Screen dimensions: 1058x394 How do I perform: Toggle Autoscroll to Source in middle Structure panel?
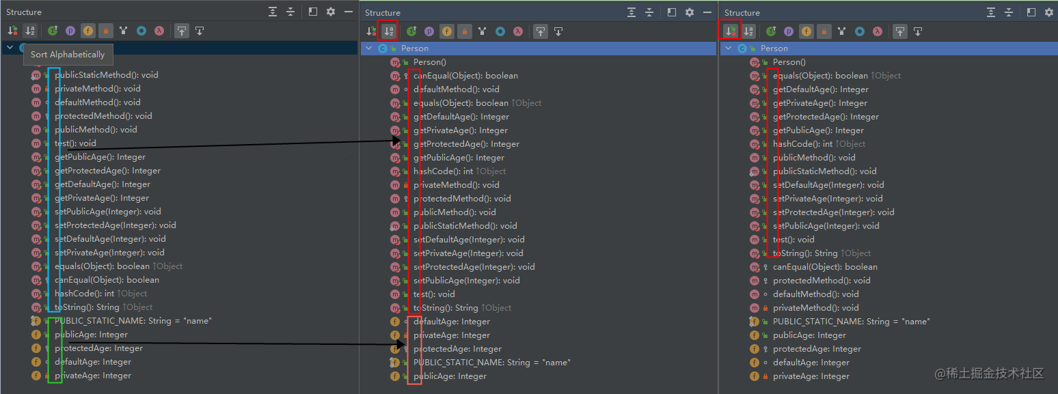tap(541, 31)
